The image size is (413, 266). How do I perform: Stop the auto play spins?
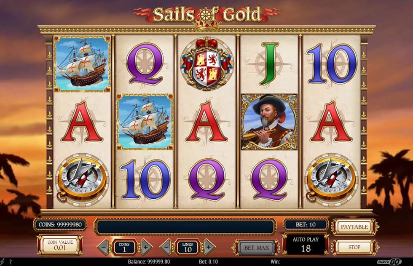pyautogui.click(x=354, y=247)
